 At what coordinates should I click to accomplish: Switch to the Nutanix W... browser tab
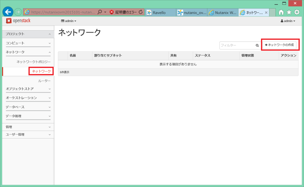[223, 12]
